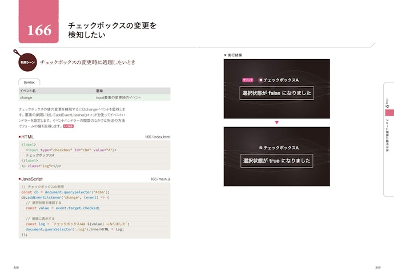Click the const value = event.target.checked line
394x279 pixels.
pyautogui.click(x=63, y=208)
